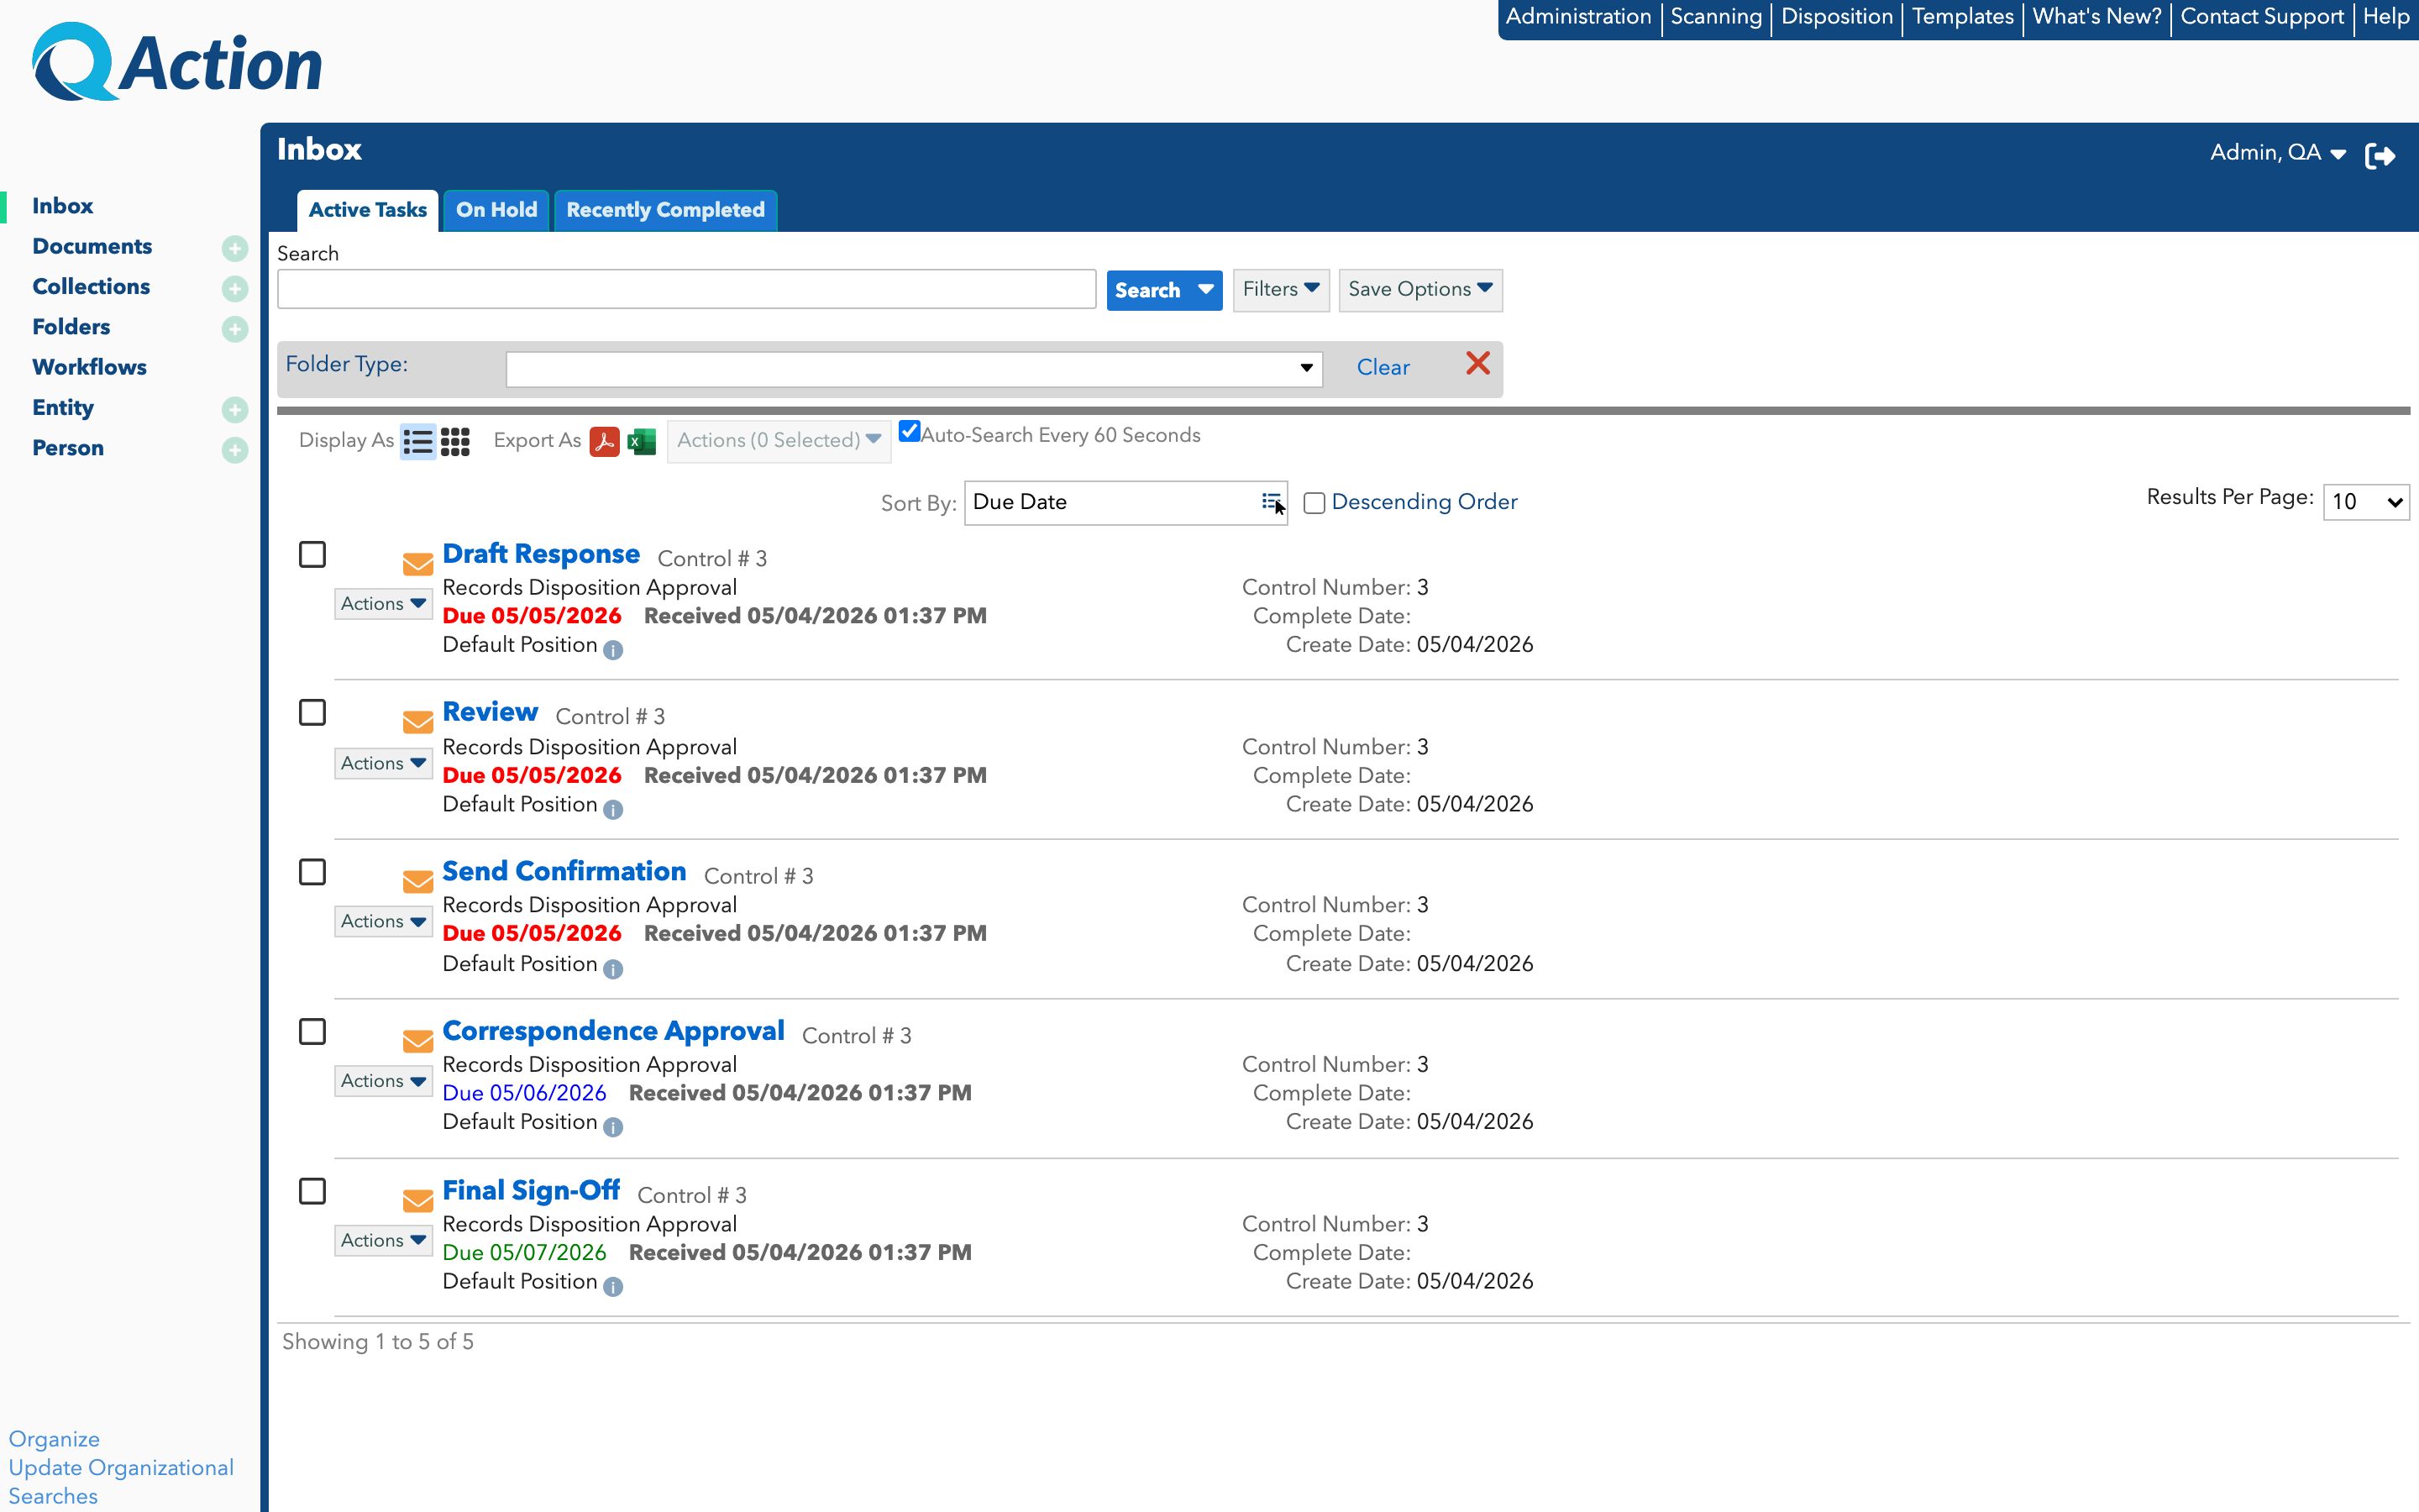
Task: Add a new document with the plus icon
Action: click(235, 248)
